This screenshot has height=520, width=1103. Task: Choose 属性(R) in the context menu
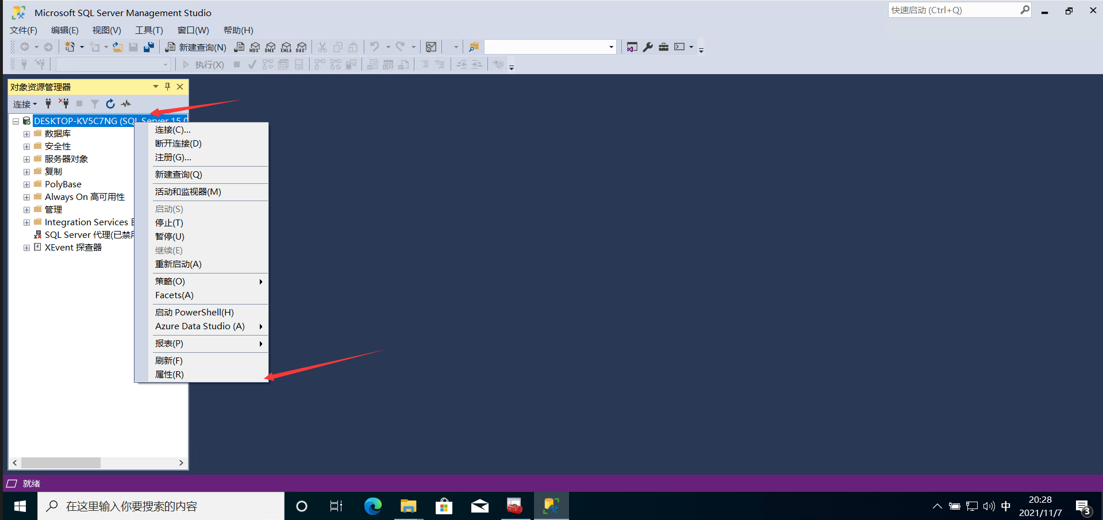pos(201,375)
